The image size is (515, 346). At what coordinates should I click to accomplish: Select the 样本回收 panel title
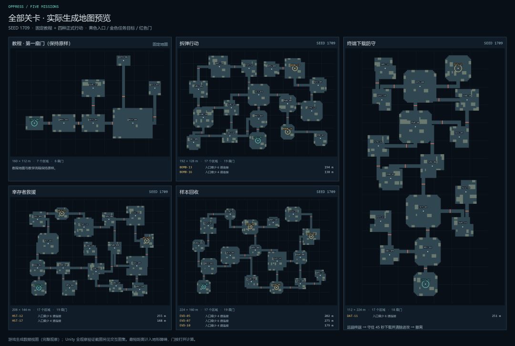[189, 192]
